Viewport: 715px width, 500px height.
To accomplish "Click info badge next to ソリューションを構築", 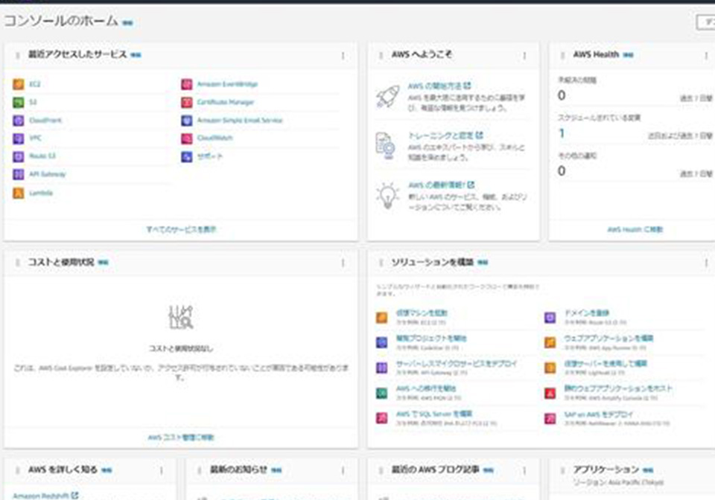I will 483,263.
